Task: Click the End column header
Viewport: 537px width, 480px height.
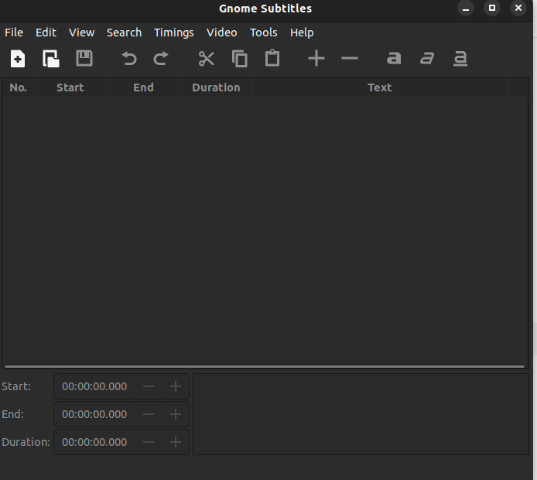Action: 143,87
